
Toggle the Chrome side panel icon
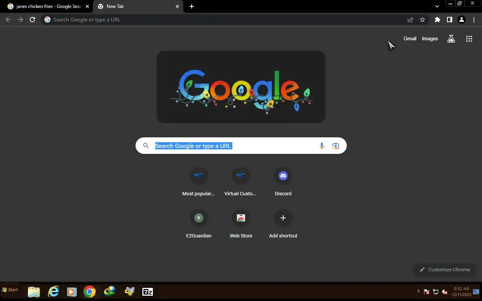tap(449, 20)
